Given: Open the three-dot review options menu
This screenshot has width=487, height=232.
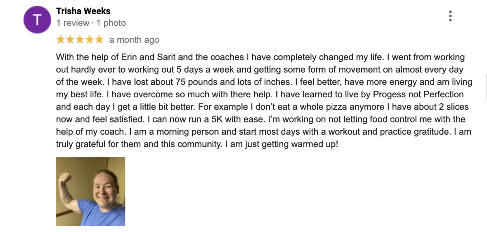Looking at the screenshot, I should [450, 16].
